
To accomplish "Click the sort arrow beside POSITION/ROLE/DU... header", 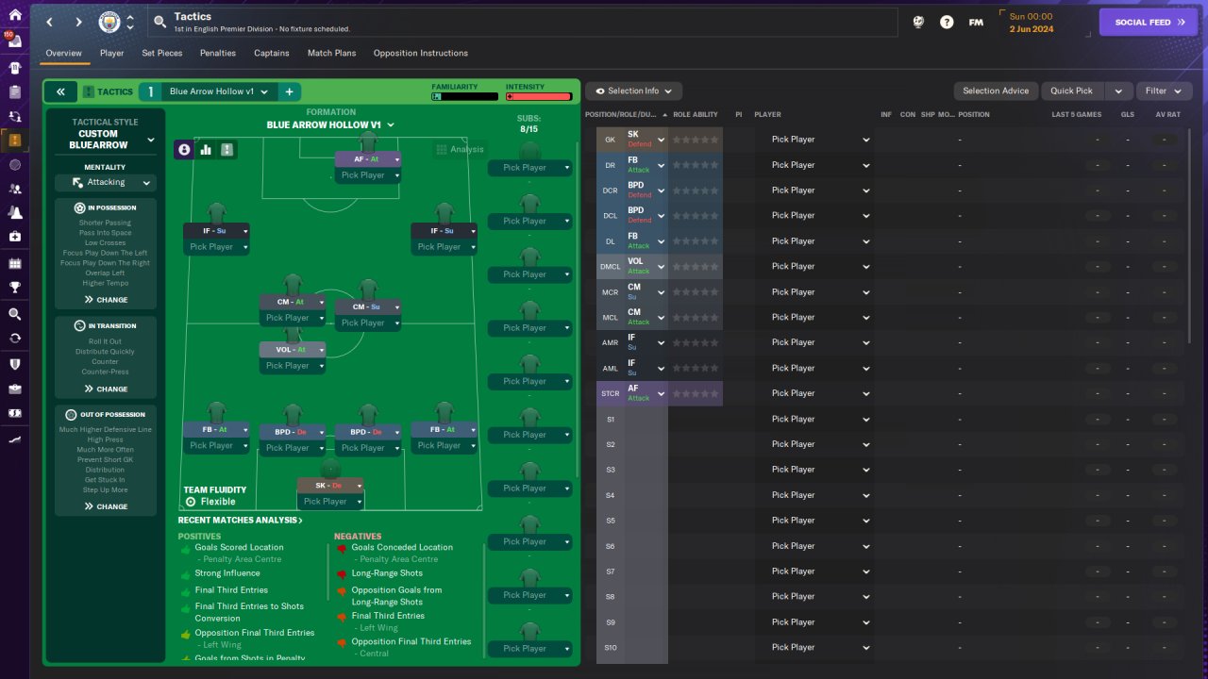I will (665, 114).
